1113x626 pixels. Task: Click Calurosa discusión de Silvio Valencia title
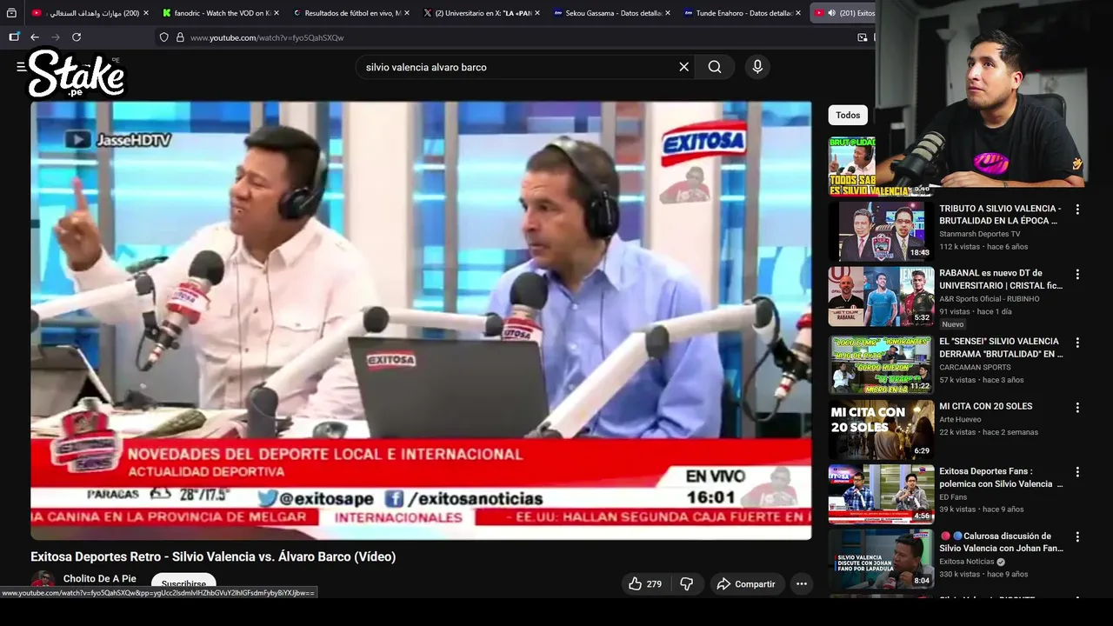pyautogui.click(x=1002, y=543)
